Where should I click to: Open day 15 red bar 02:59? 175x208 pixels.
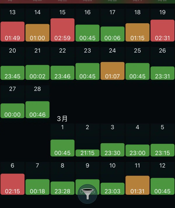[x=62, y=30]
